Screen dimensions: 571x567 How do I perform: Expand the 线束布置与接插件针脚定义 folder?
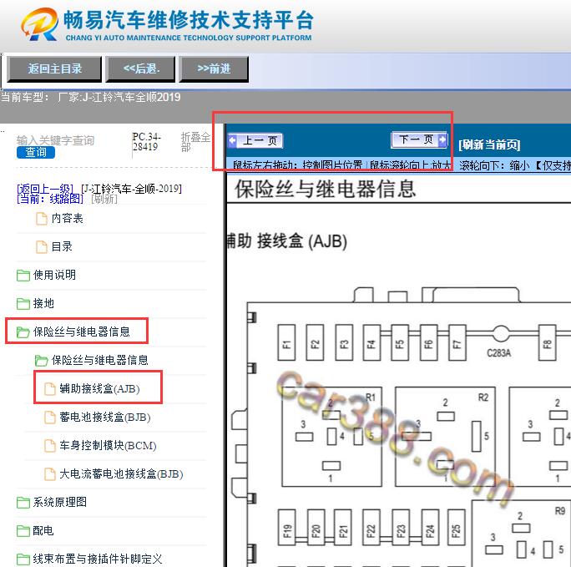[98, 559]
